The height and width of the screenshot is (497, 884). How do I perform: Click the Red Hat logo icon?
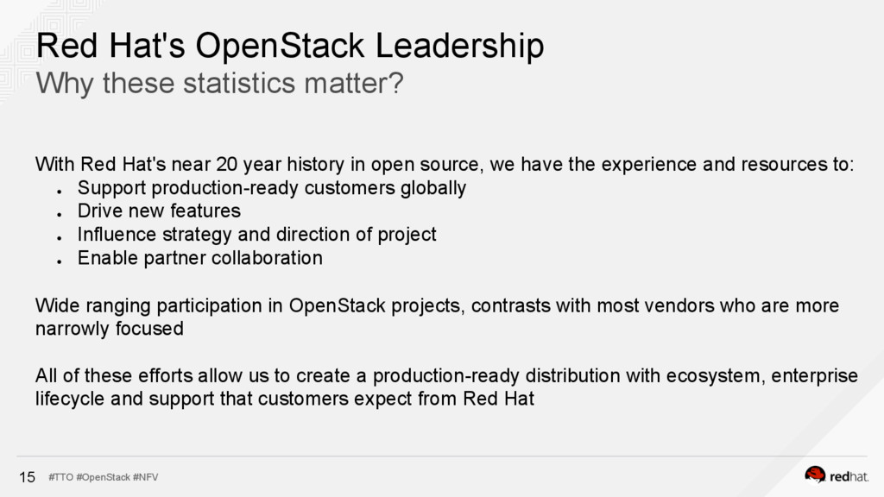click(815, 475)
